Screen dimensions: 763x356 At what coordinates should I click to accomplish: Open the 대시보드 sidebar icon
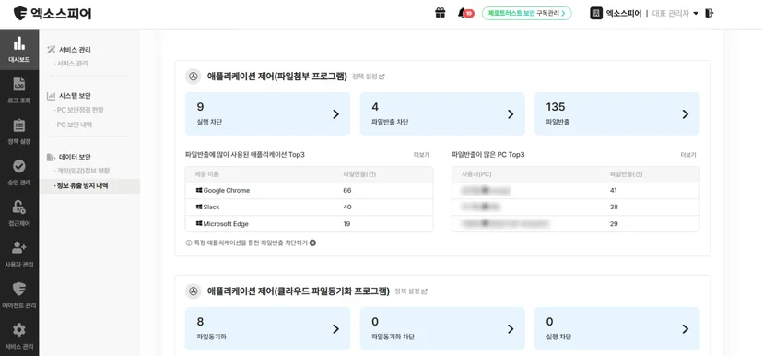pos(19,43)
